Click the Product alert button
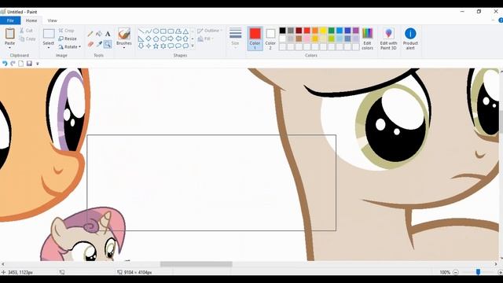This screenshot has width=503, height=283. [x=410, y=39]
